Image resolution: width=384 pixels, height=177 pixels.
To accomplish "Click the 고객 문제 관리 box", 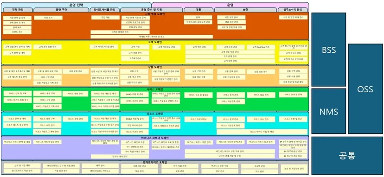I will pyautogui.click(x=230, y=47).
